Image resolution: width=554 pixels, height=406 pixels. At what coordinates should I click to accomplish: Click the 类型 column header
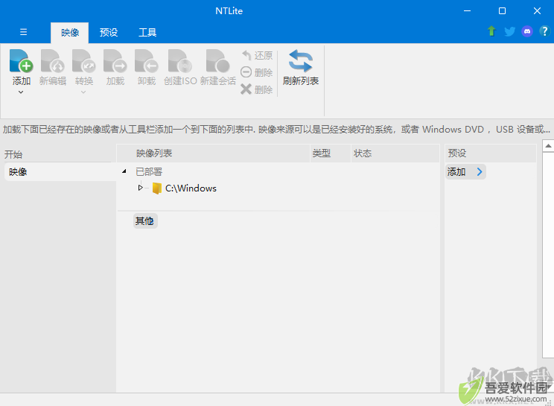[331, 153]
